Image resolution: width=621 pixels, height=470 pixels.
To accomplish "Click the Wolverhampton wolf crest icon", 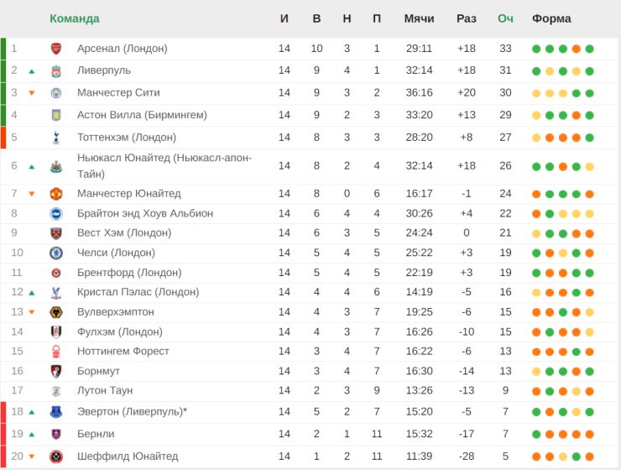I will coord(56,312).
